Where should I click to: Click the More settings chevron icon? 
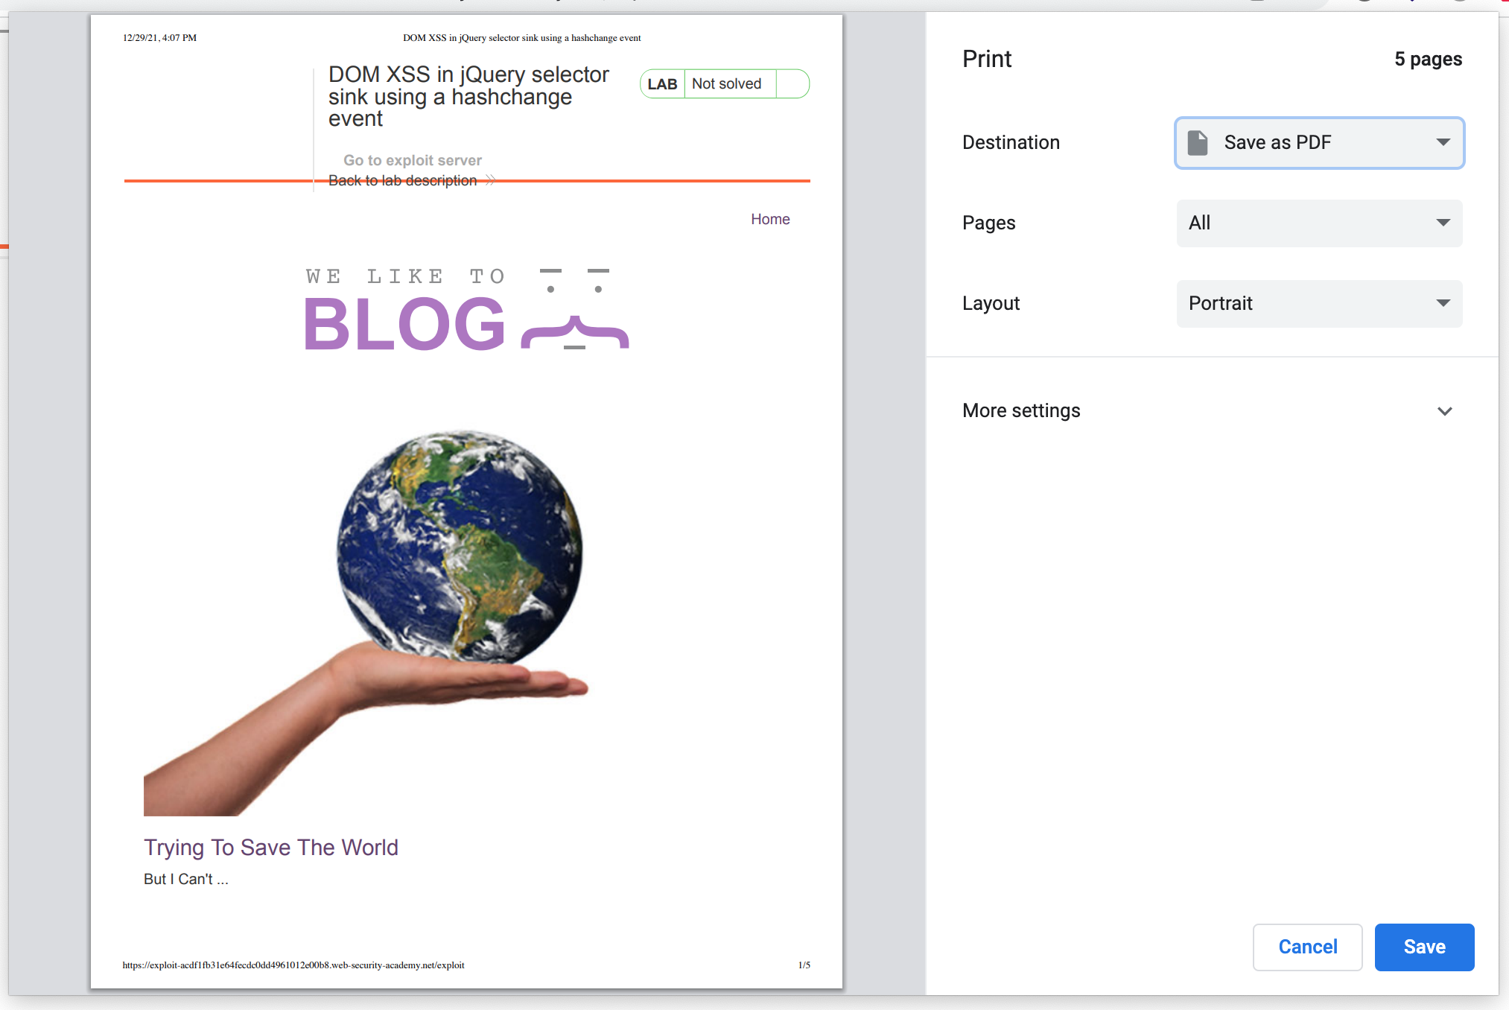click(x=1444, y=411)
